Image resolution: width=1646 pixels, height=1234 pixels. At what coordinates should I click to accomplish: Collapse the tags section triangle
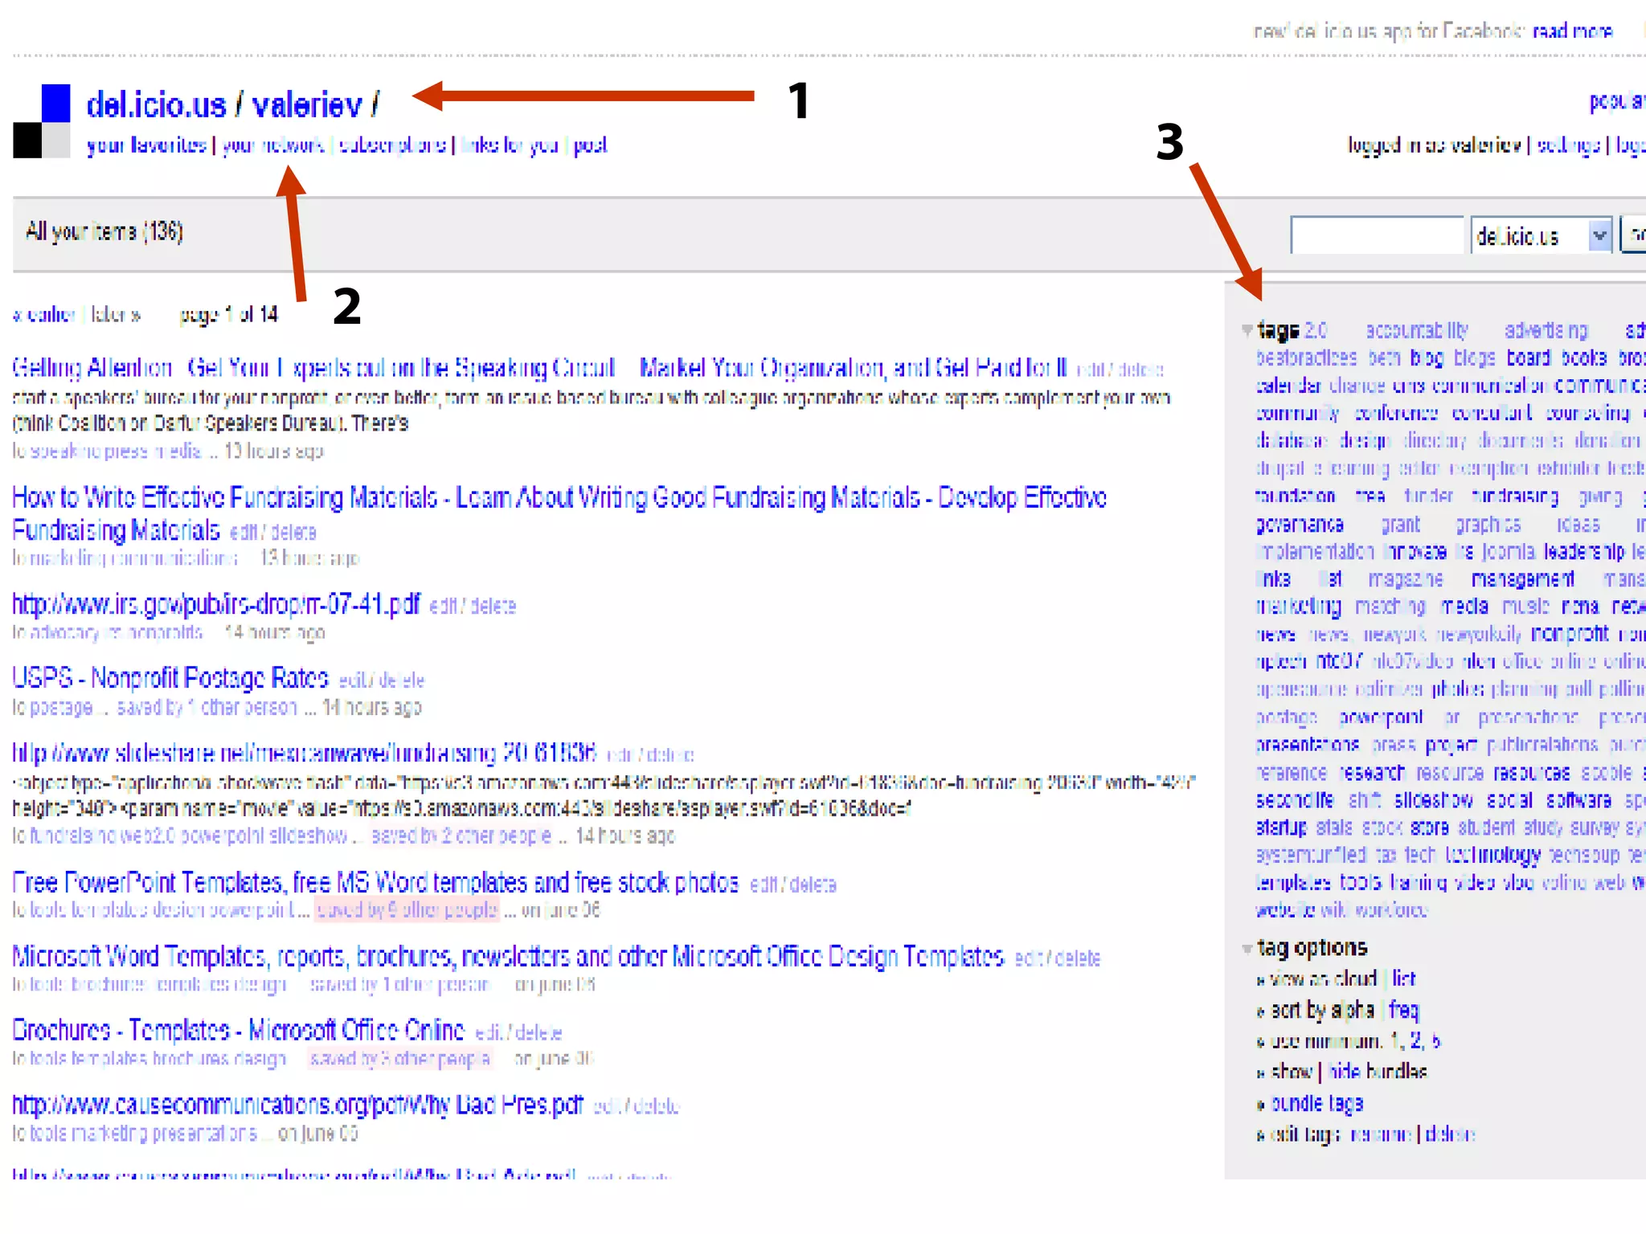click(x=1247, y=330)
